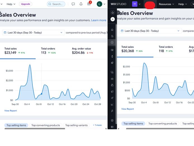This screenshot has width=194, height=146.
Task: Click the Home icon in dark sidebar
Action: (112, 30)
